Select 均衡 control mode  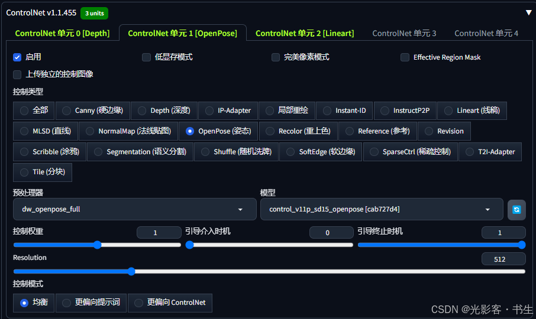34,303
